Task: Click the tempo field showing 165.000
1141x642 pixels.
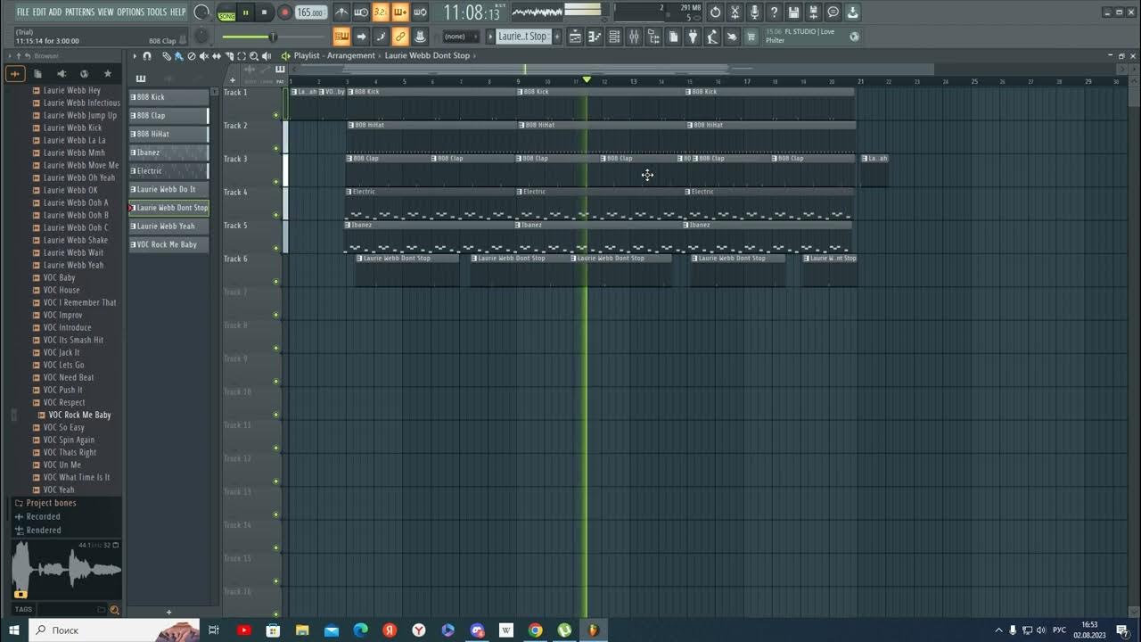Action: 311,12
